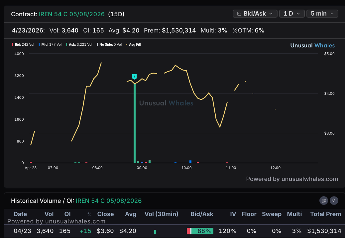Sort table by Date column header
Screen dimensions: 345x238
point(20,214)
